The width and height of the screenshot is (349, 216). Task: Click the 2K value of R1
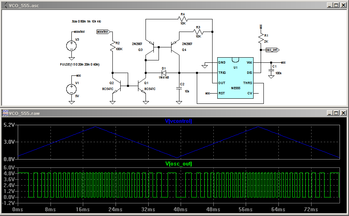[x=266, y=41]
